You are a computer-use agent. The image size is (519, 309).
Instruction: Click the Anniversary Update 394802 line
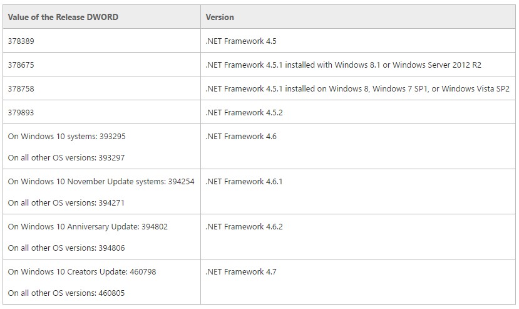point(88,226)
